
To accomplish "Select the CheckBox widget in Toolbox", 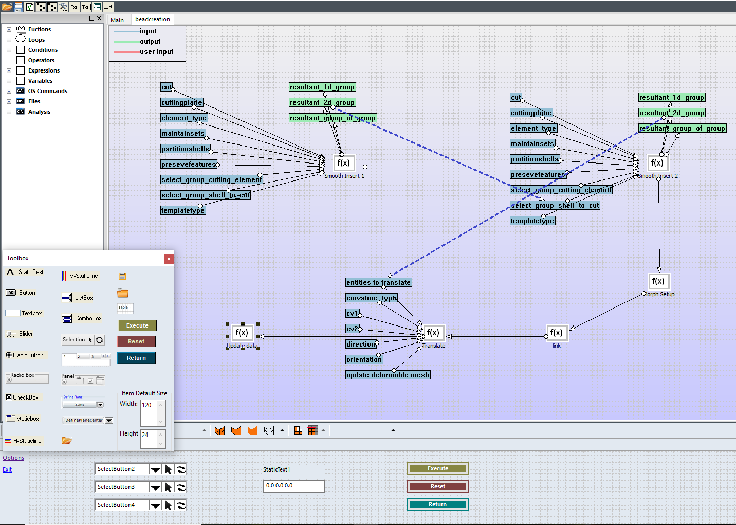I will [x=22, y=397].
